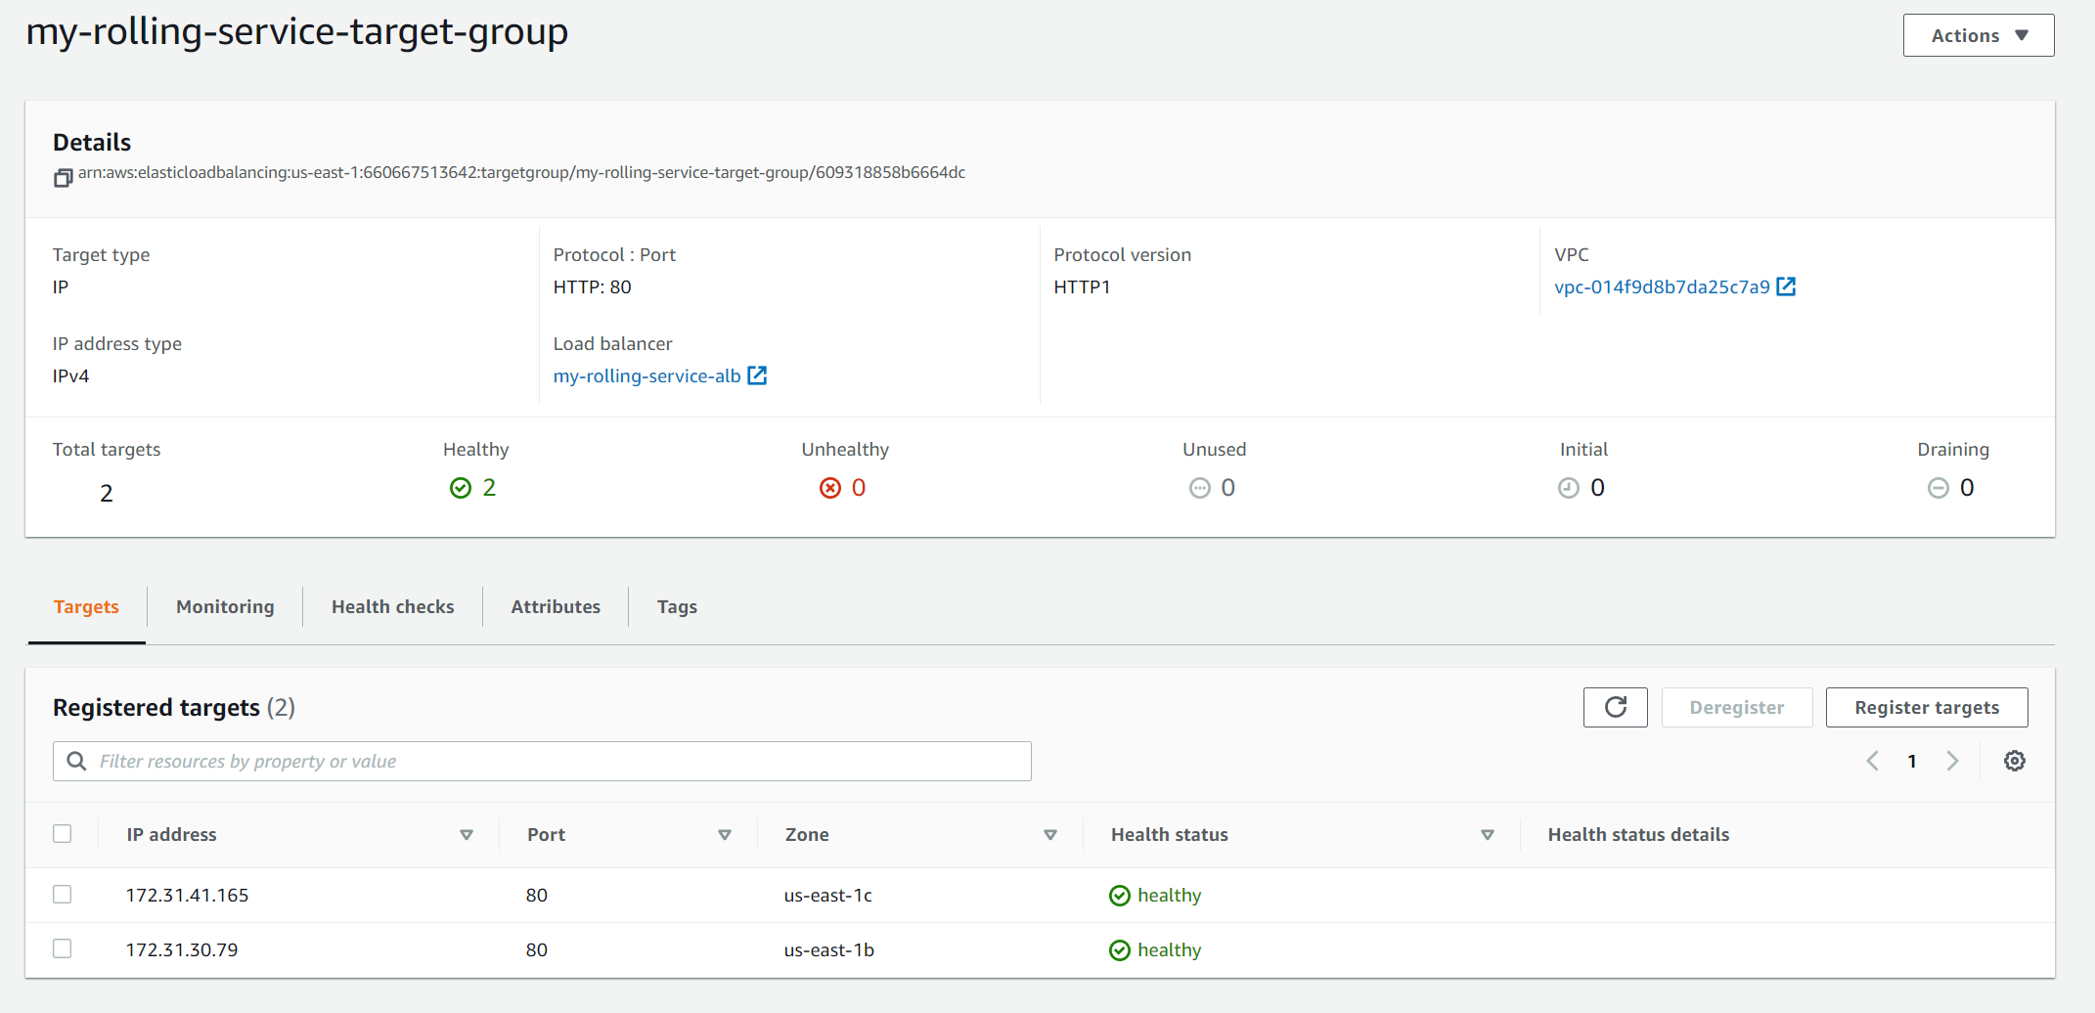Select all registered targets checkbox
The height and width of the screenshot is (1013, 2095).
tap(63, 833)
